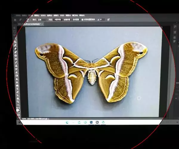Open the 图像 (Image) menu
Screen dimensions: 179x149
click(30, 15)
